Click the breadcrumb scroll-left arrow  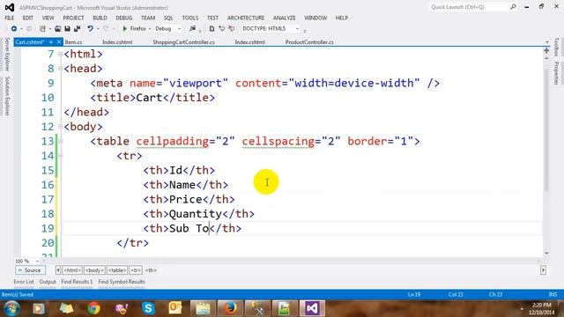(58, 270)
